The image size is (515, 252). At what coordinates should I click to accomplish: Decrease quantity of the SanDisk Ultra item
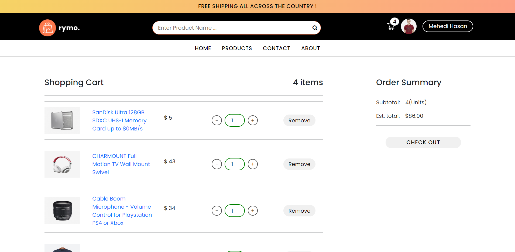click(x=217, y=120)
